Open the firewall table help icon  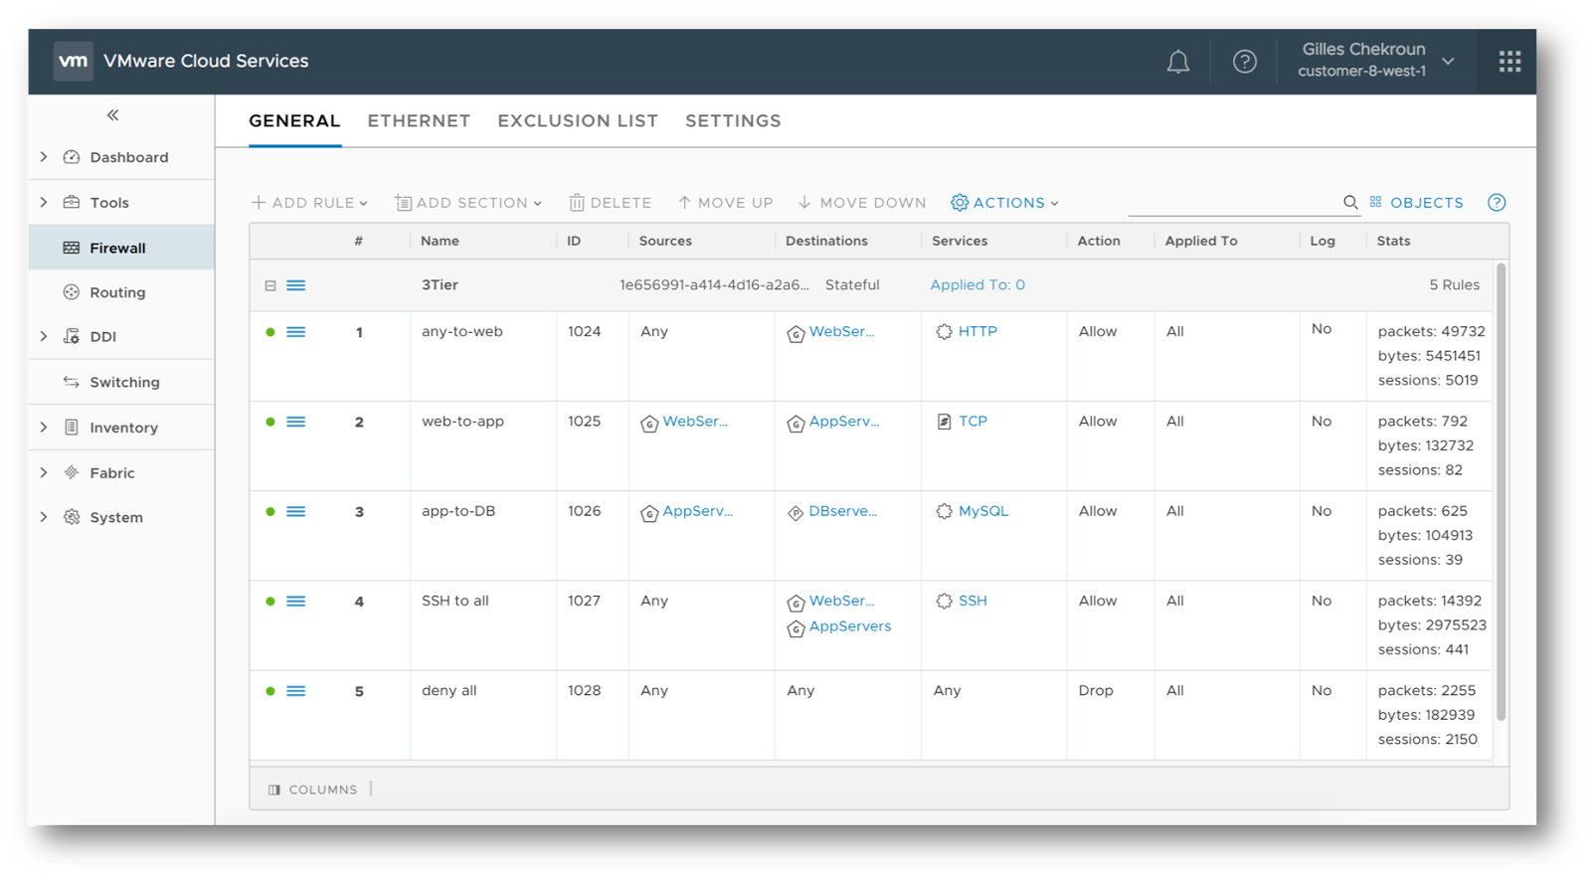point(1497,203)
